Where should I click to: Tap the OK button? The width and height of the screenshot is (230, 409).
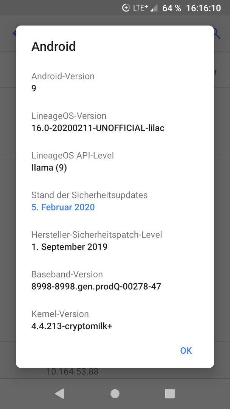pyautogui.click(x=186, y=351)
